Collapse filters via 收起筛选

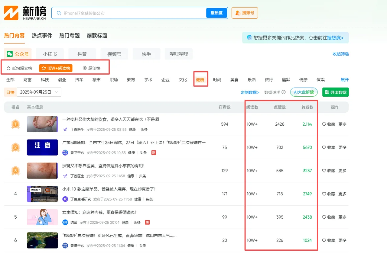(x=340, y=54)
